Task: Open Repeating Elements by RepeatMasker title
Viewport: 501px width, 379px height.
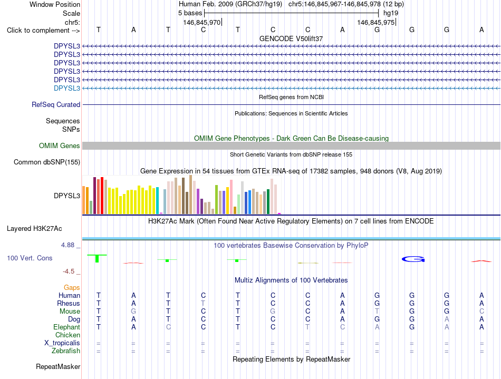Action: [x=291, y=359]
